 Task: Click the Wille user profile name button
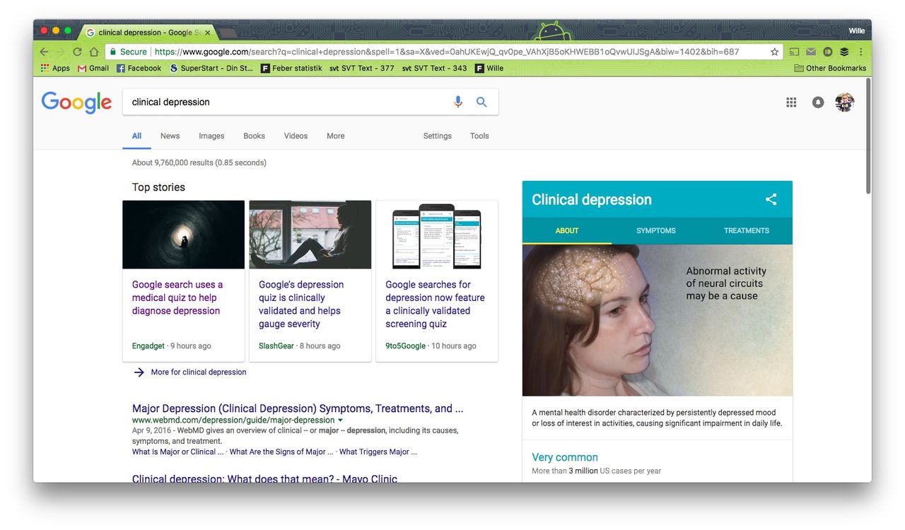pyautogui.click(x=857, y=30)
